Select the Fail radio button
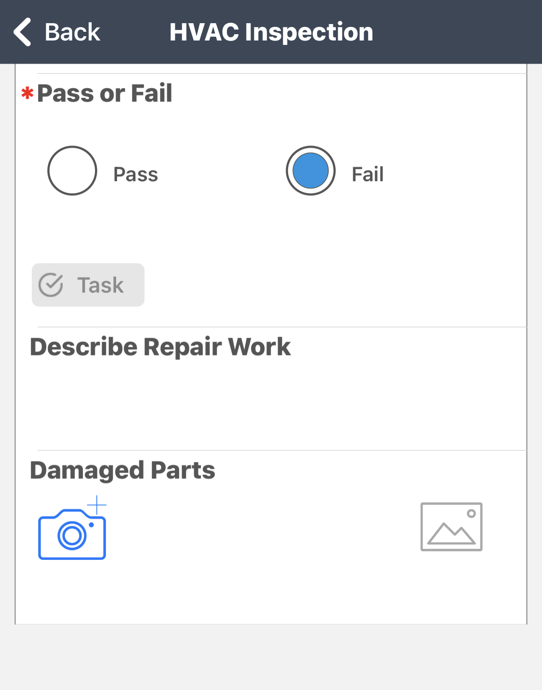 click(311, 171)
